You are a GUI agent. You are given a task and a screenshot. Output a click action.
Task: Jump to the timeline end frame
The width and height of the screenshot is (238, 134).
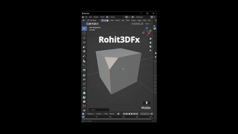click(137, 114)
